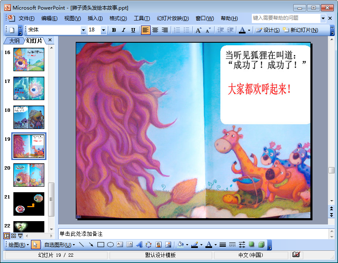Open font color dropdown arrow in formatting toolbar
The width and height of the screenshot is (338, 263).
click(x=249, y=30)
